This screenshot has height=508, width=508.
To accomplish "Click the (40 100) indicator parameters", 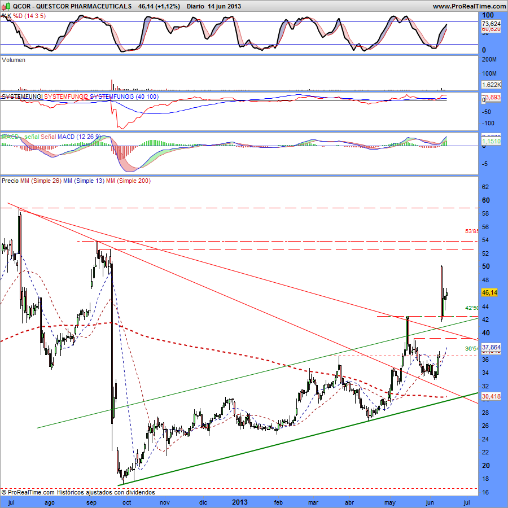I will [147, 97].
